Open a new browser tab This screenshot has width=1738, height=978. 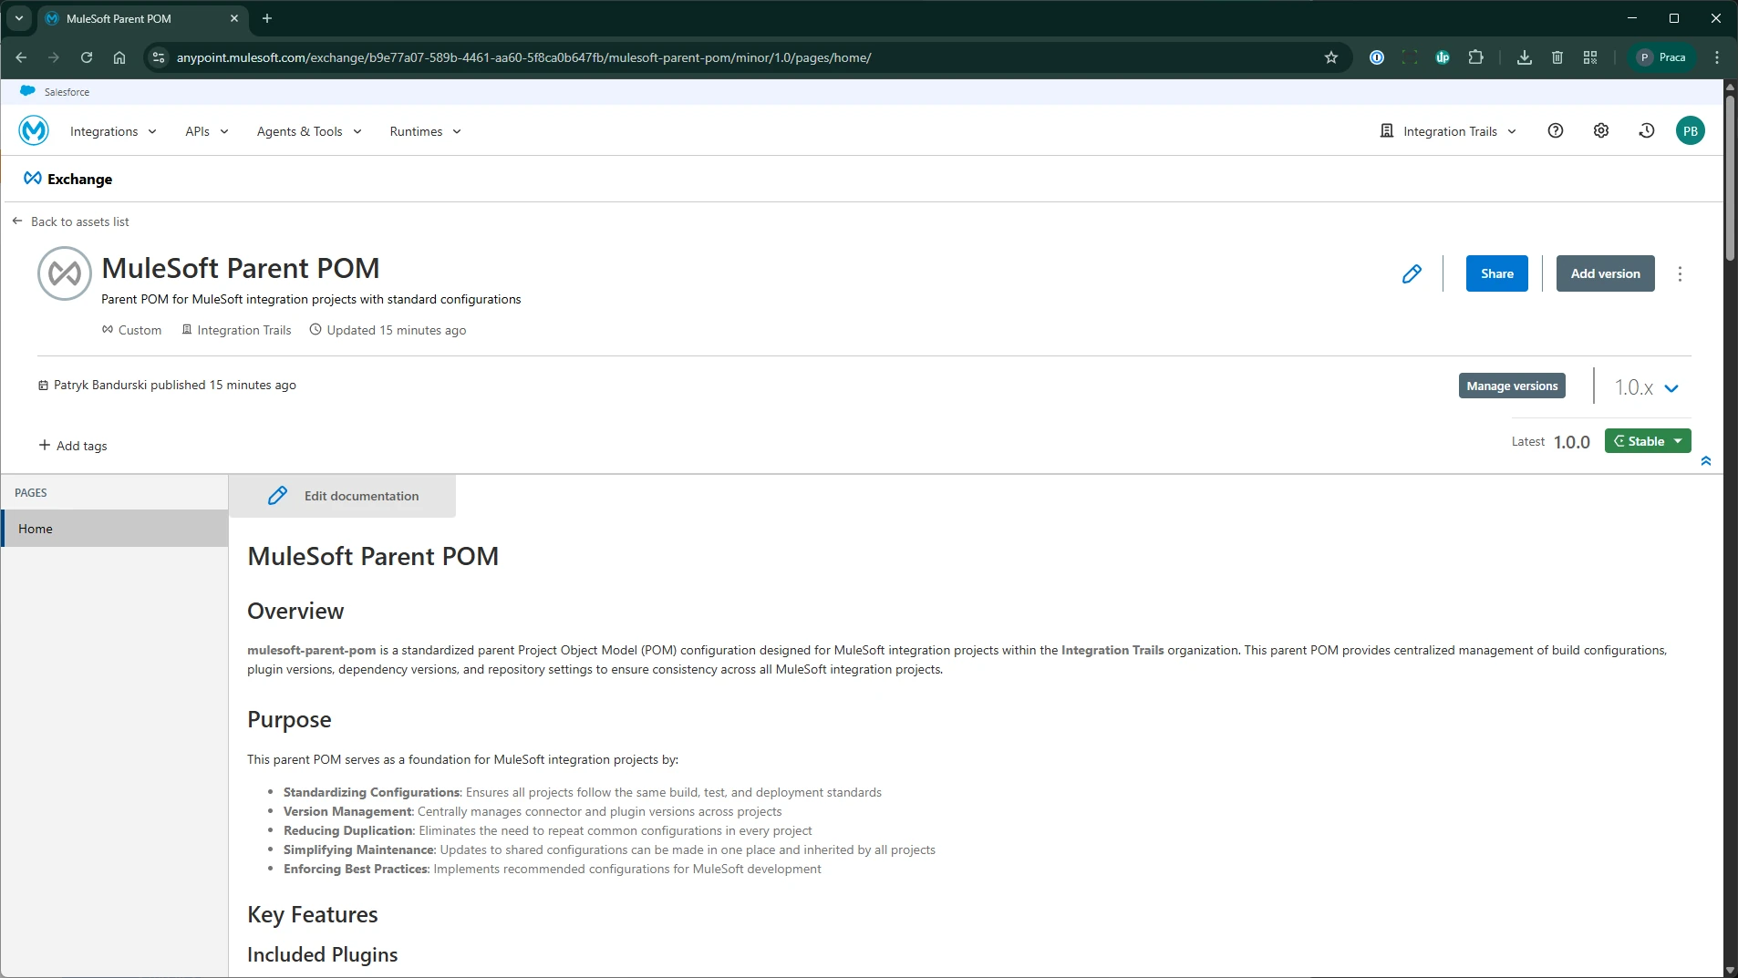[267, 18]
